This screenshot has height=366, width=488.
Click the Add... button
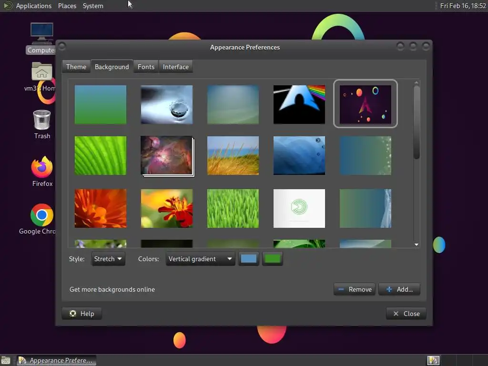point(399,289)
